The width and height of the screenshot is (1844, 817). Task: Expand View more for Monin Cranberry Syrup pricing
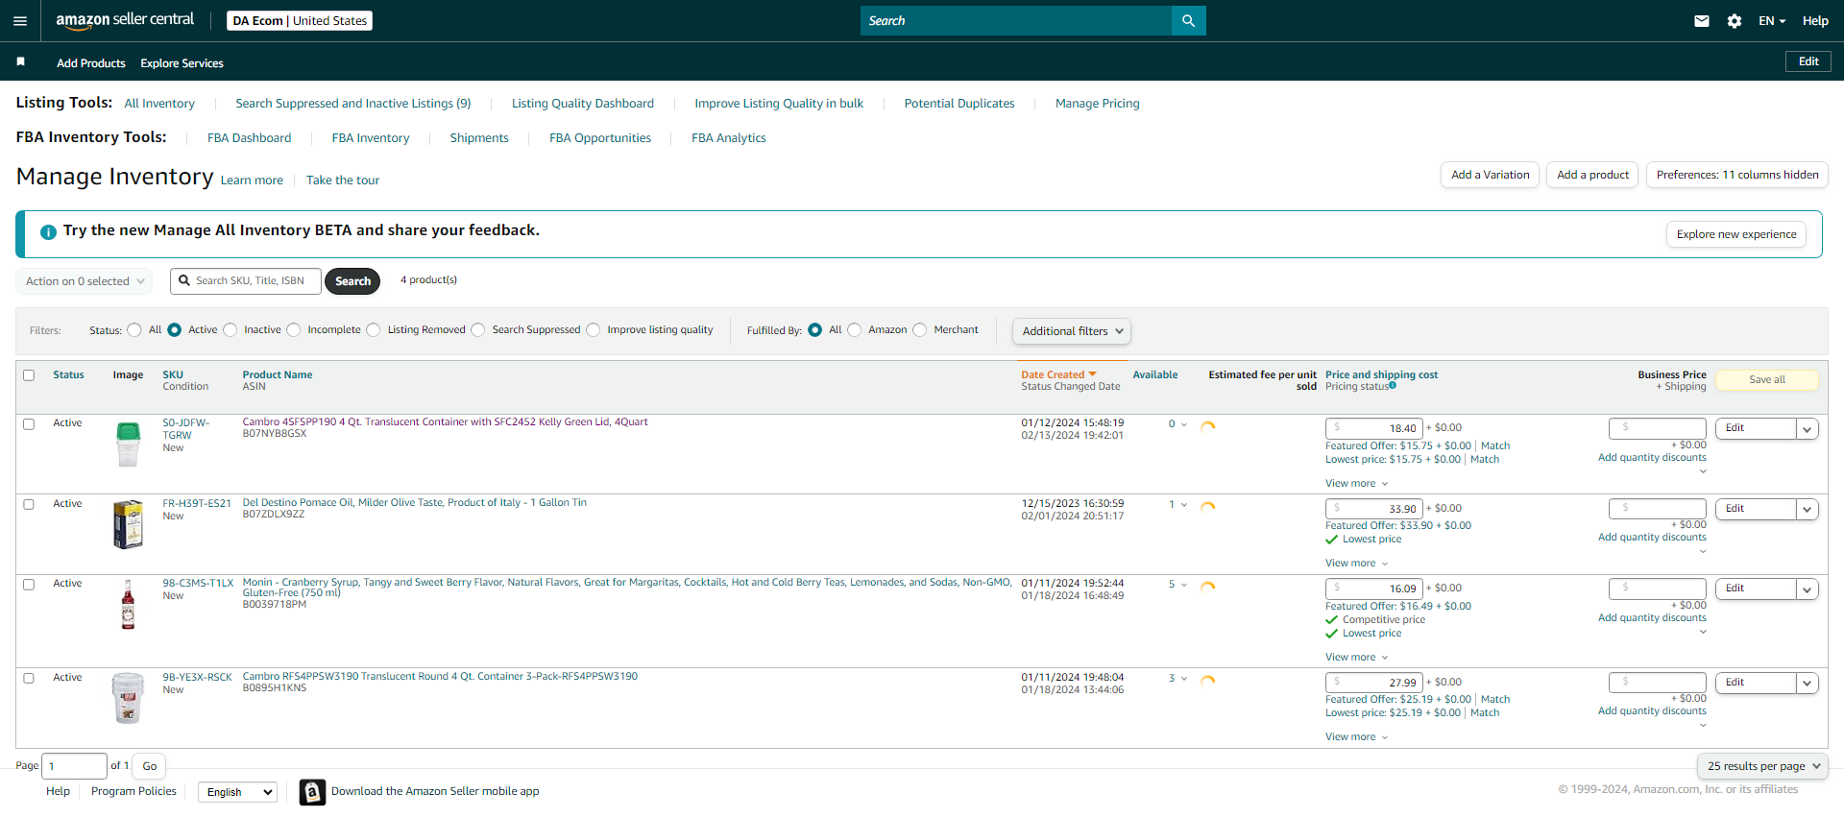point(1356,658)
